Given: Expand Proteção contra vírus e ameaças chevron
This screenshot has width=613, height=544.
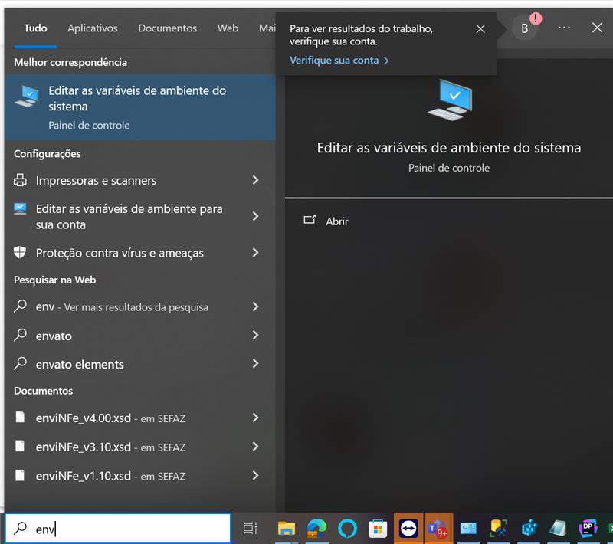Looking at the screenshot, I should pos(256,252).
